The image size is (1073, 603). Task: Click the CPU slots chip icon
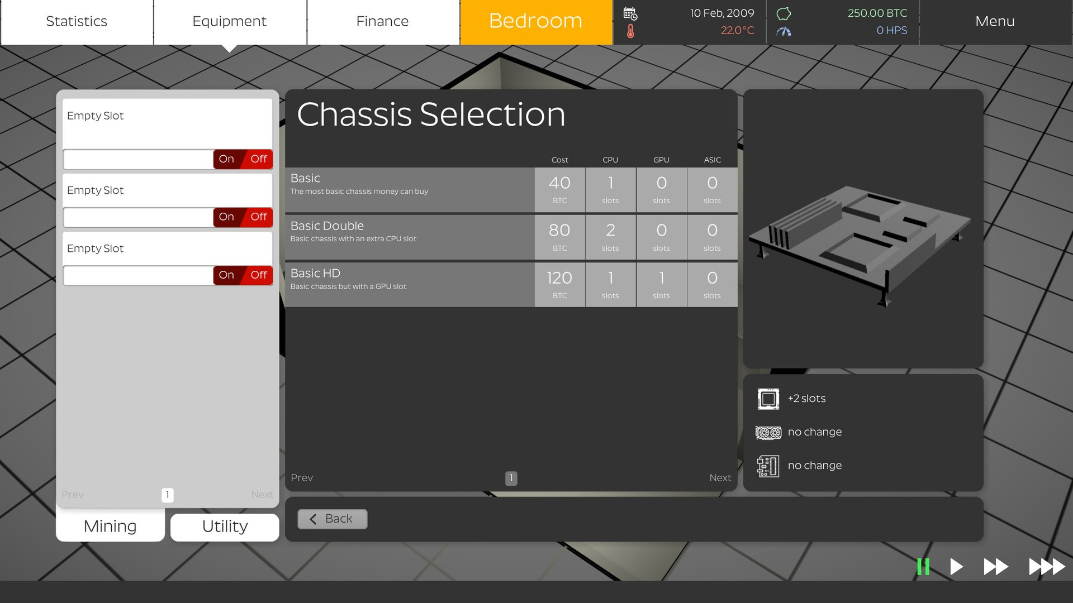tap(768, 399)
